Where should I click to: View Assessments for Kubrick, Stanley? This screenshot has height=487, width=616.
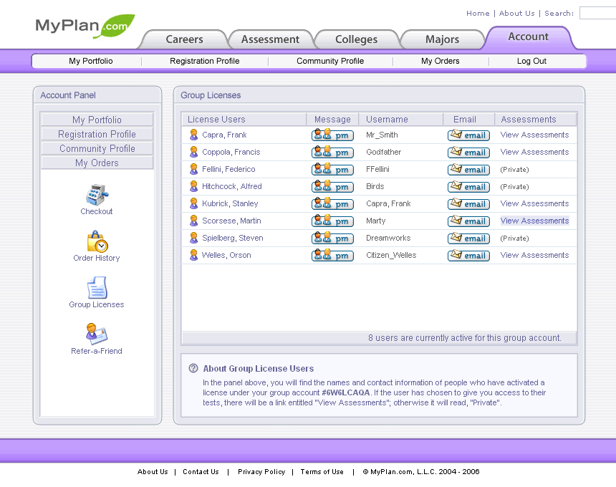tap(534, 203)
